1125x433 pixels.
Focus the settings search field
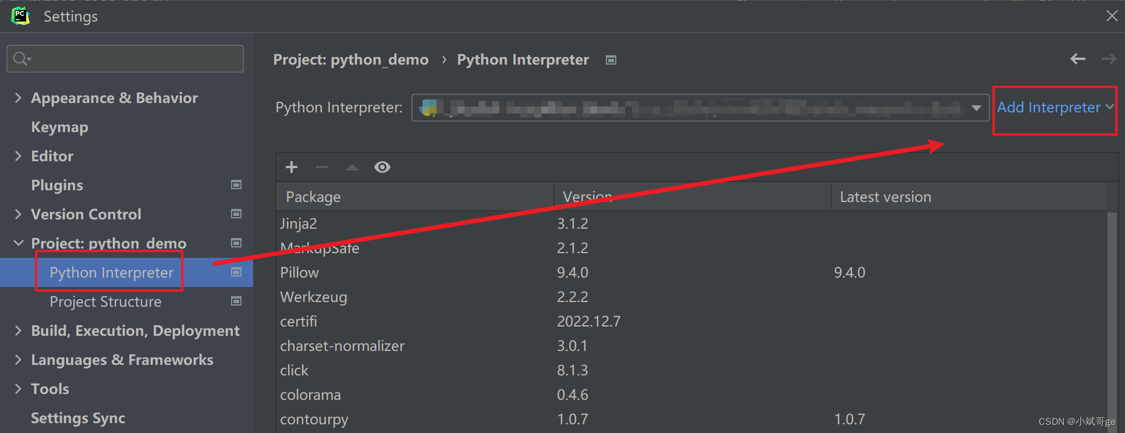125,59
